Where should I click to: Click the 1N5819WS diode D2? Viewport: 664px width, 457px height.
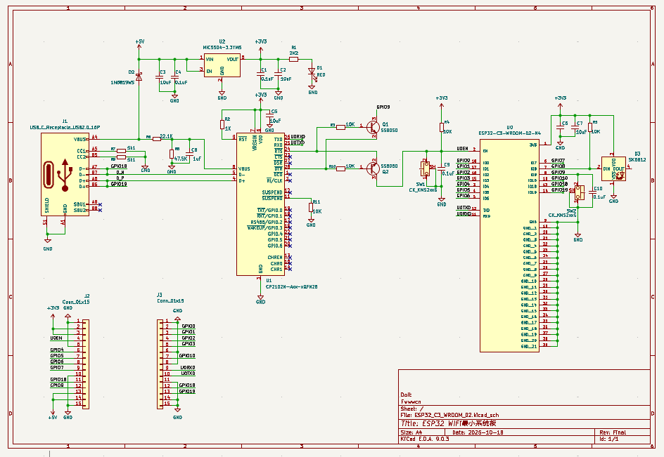pos(139,77)
